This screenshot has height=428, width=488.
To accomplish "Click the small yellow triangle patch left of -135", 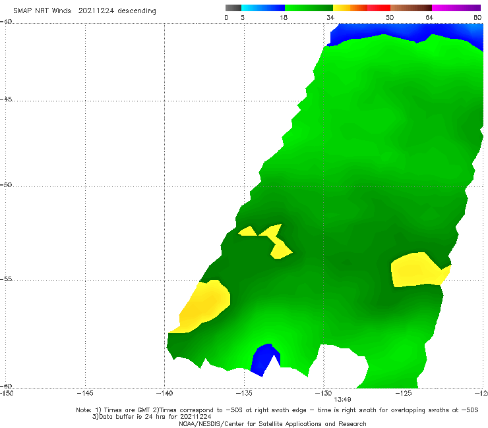I will [248, 231].
